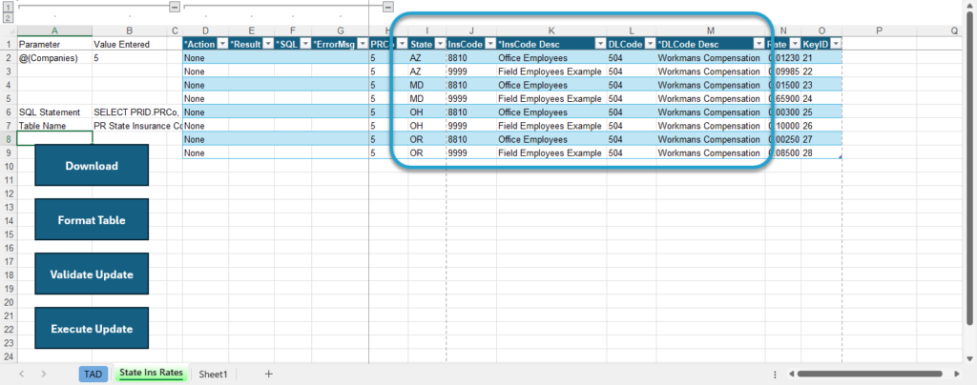Select row 15 header
Image resolution: width=977 pixels, height=385 pixels.
point(8,233)
